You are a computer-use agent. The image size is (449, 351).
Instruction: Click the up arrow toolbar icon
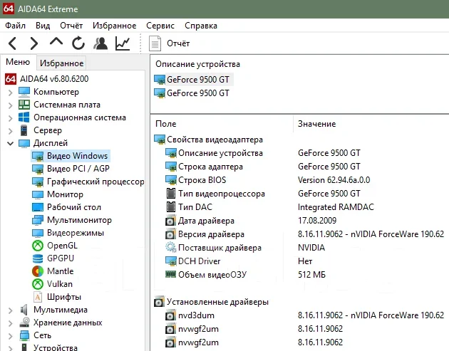tap(56, 42)
